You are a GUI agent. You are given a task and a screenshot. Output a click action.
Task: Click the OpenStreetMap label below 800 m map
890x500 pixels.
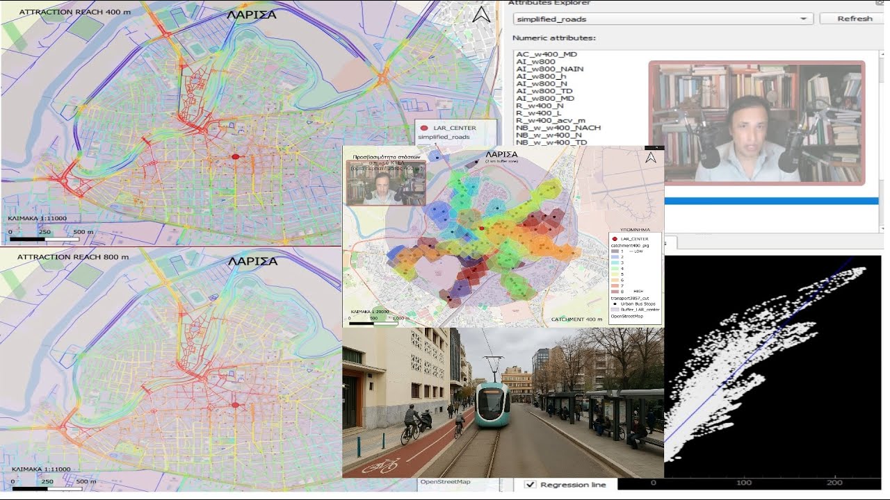445,482
